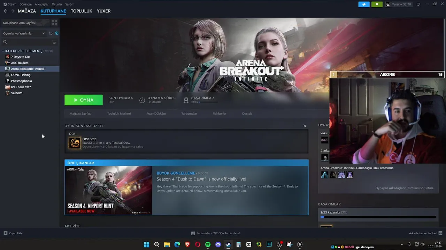The image size is (446, 250).
Task: Select Valheim in library
Action: [30, 93]
